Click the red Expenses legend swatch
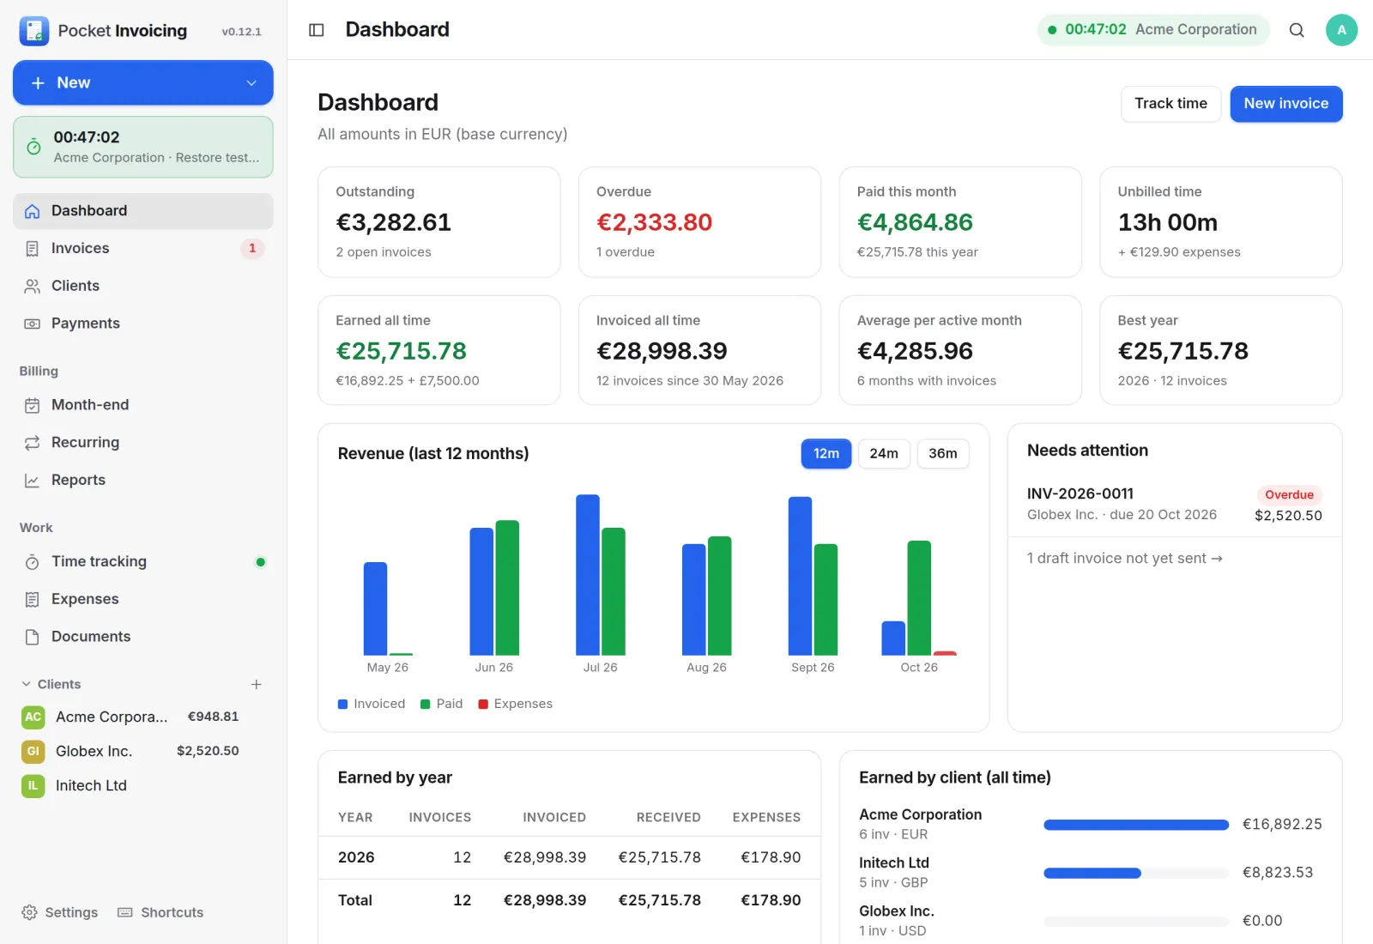The image size is (1373, 944). (483, 705)
